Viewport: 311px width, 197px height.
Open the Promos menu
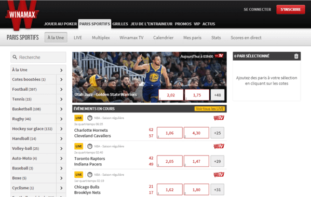pyautogui.click(x=183, y=24)
